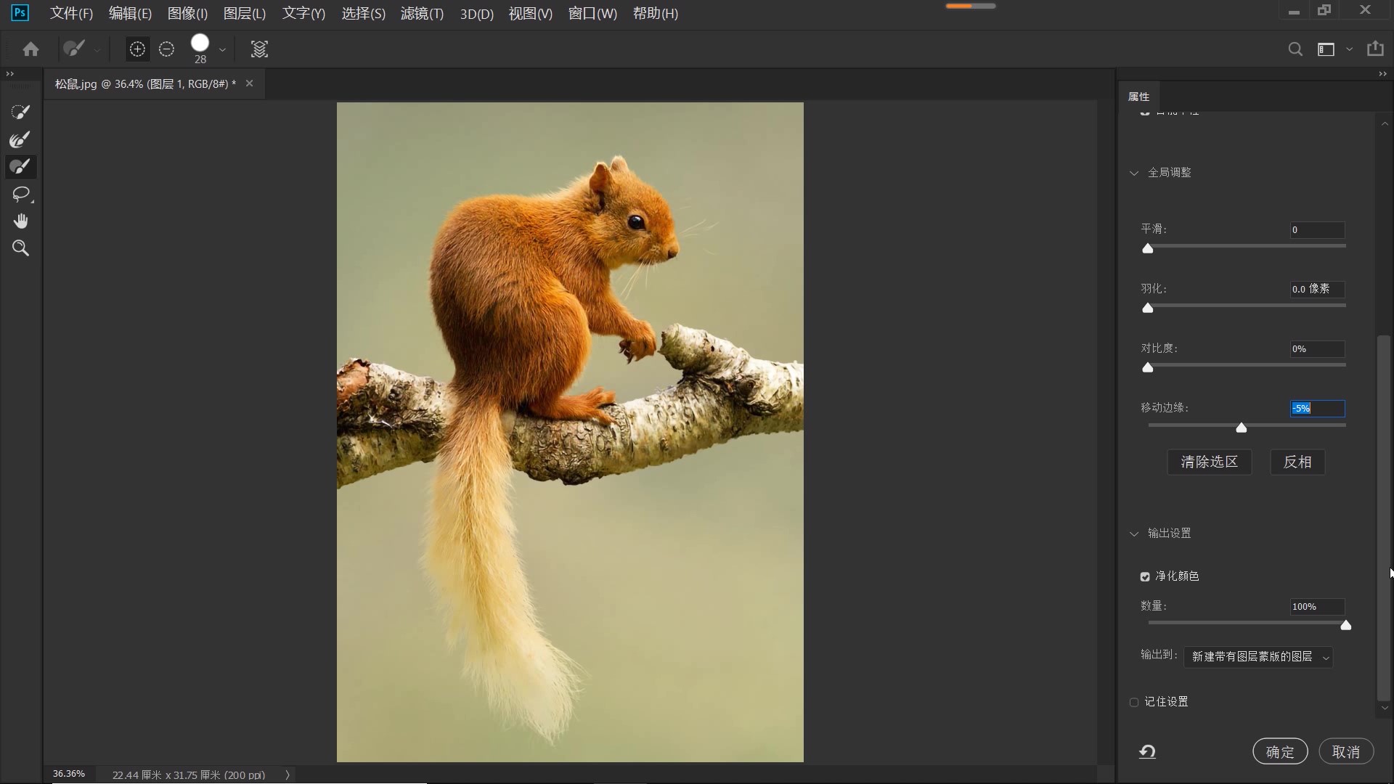
Task: Open the 图层(L) menu
Action: (244, 13)
